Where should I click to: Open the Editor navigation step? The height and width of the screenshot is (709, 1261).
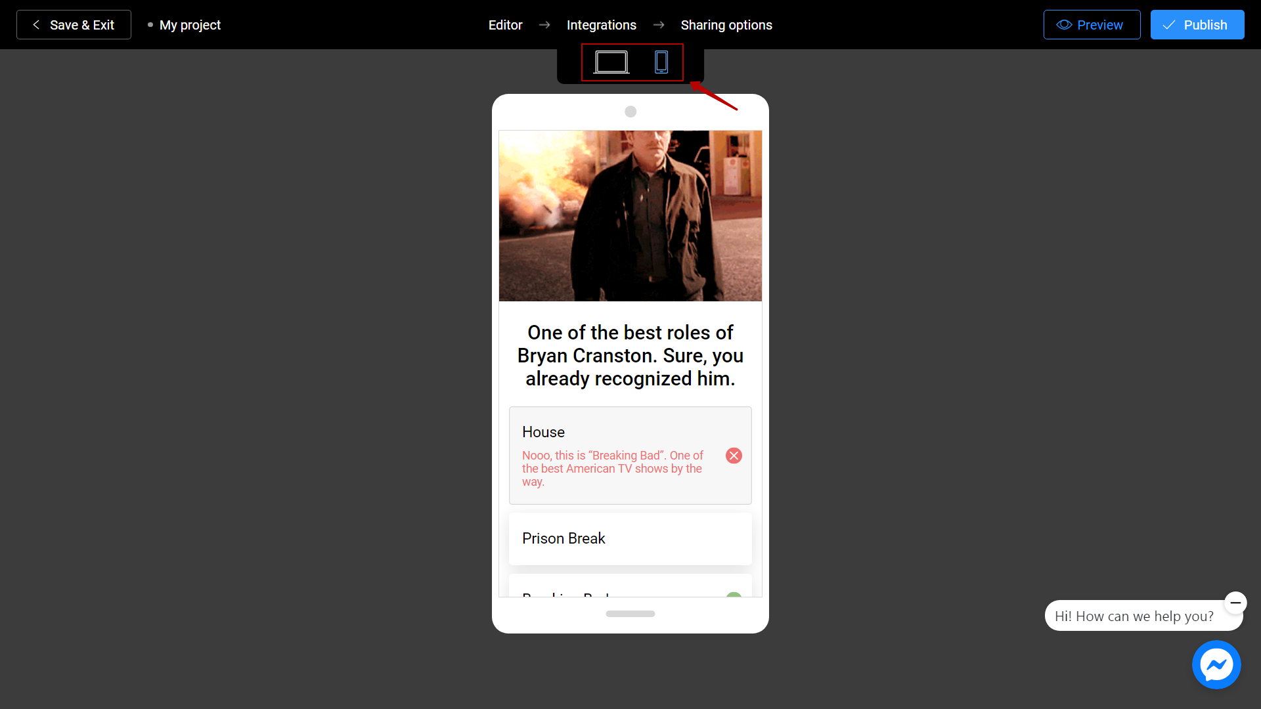point(506,24)
